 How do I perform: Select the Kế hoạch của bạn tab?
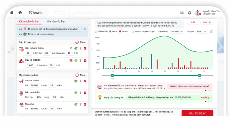click(29, 21)
